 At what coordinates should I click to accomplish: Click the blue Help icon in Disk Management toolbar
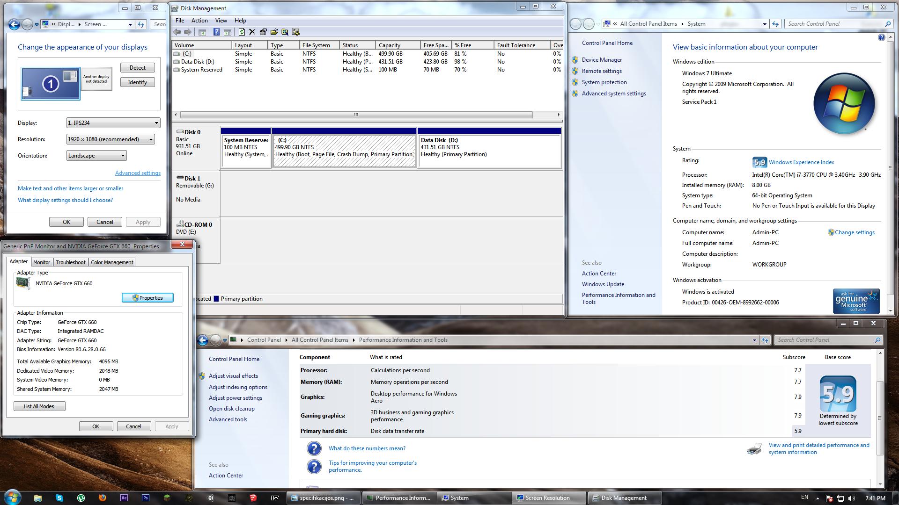216,32
